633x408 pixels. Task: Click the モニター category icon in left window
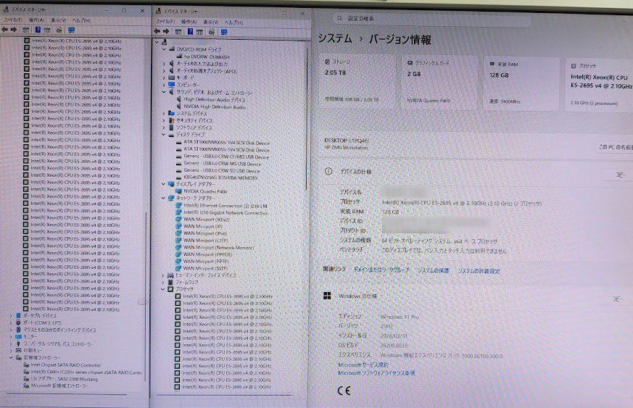pos(19,336)
